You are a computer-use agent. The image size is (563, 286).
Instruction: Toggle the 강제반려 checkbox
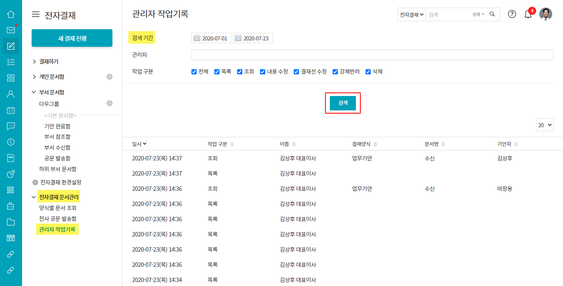coord(335,72)
